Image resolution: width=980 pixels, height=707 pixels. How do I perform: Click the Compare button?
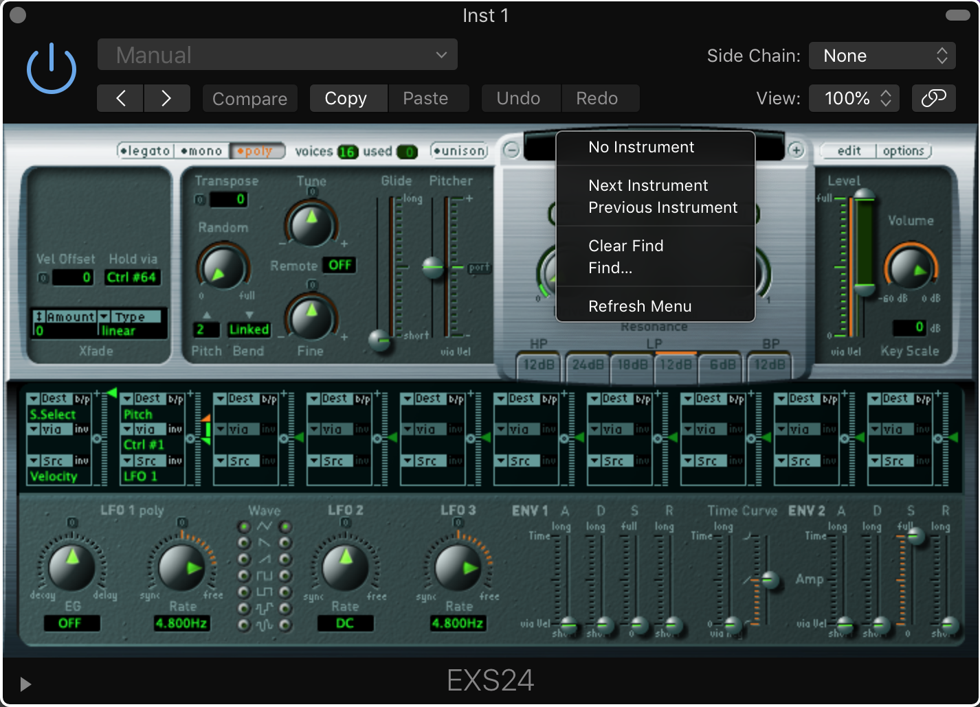tap(249, 98)
